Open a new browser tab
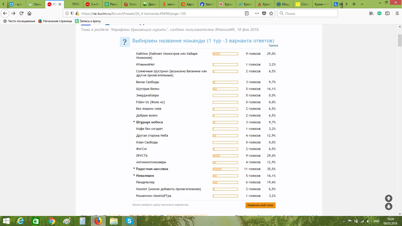The image size is (402, 226). pos(354,4)
